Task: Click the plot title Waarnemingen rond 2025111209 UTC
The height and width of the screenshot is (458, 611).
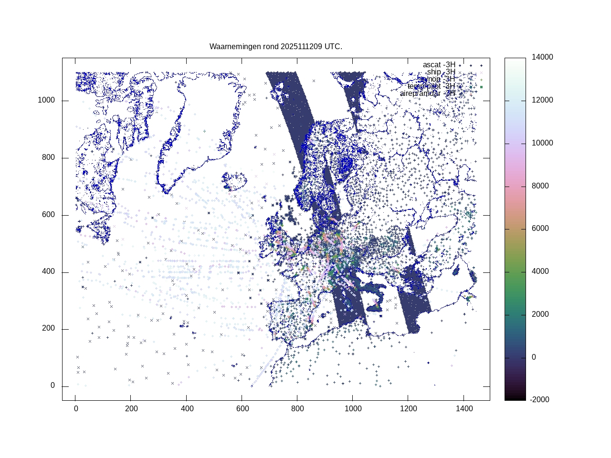Action: 275,47
